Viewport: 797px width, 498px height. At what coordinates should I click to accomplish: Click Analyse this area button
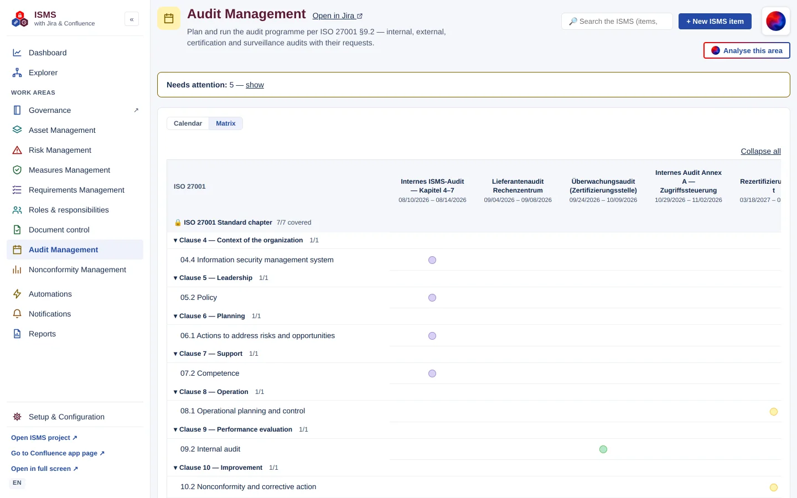[x=747, y=50]
